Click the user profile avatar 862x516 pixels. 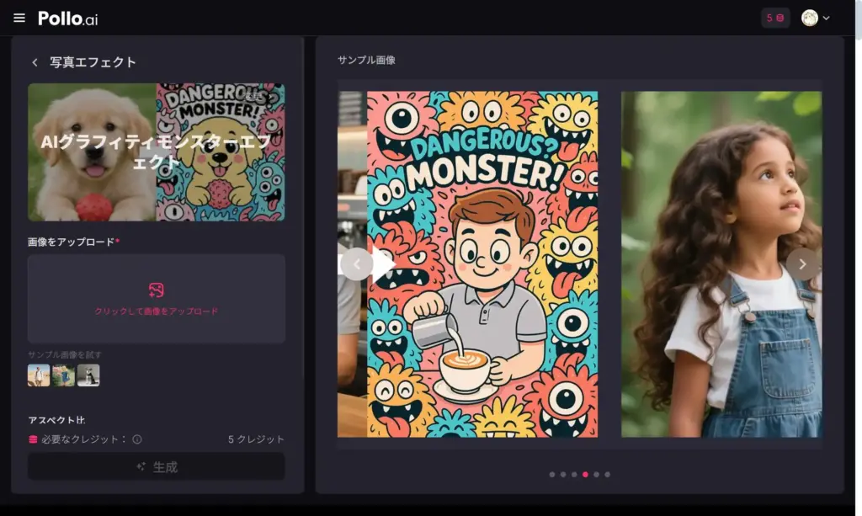810,18
